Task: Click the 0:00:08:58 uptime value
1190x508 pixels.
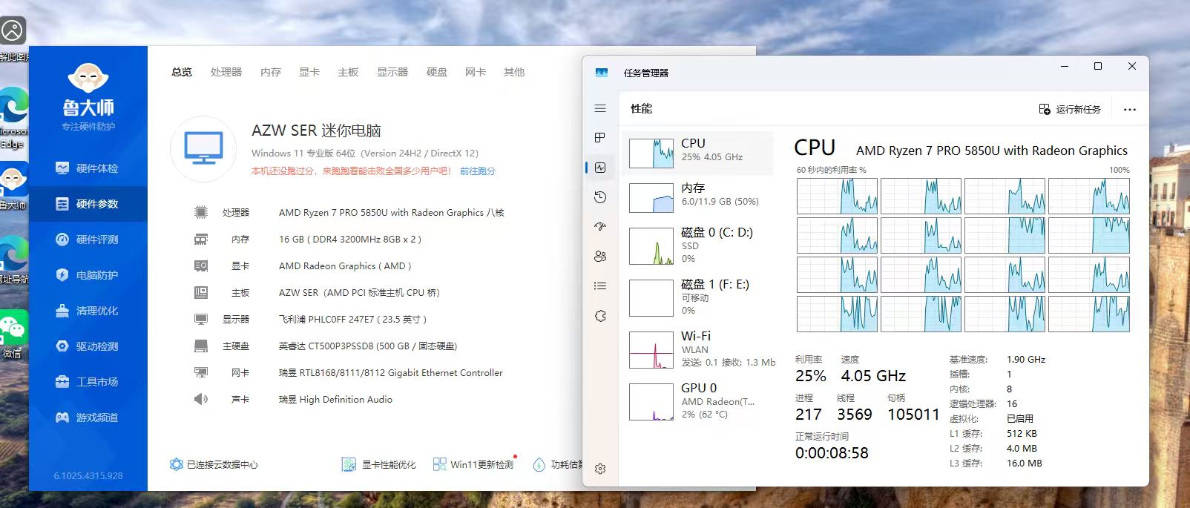Action: (x=832, y=453)
